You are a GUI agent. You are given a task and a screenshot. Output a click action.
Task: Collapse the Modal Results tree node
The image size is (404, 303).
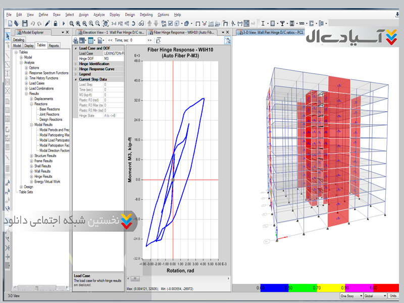coord(31,124)
